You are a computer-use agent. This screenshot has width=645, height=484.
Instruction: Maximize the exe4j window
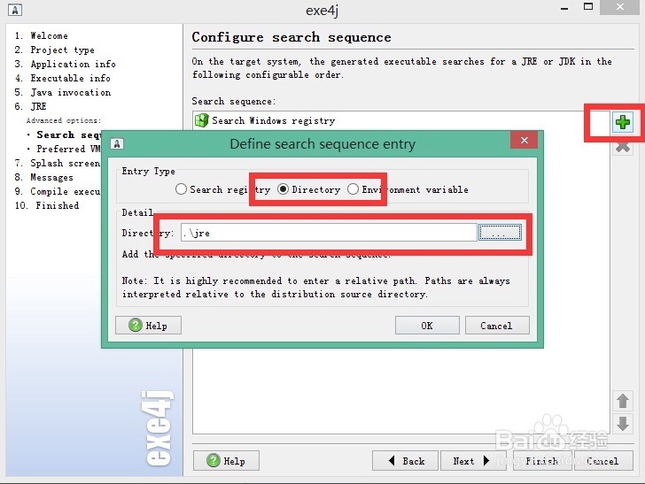tap(588, 7)
